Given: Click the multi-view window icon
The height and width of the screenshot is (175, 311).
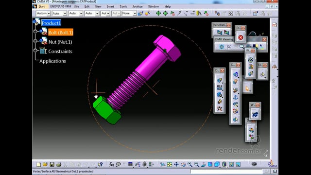Looking at the screenshot, I should (210, 164).
